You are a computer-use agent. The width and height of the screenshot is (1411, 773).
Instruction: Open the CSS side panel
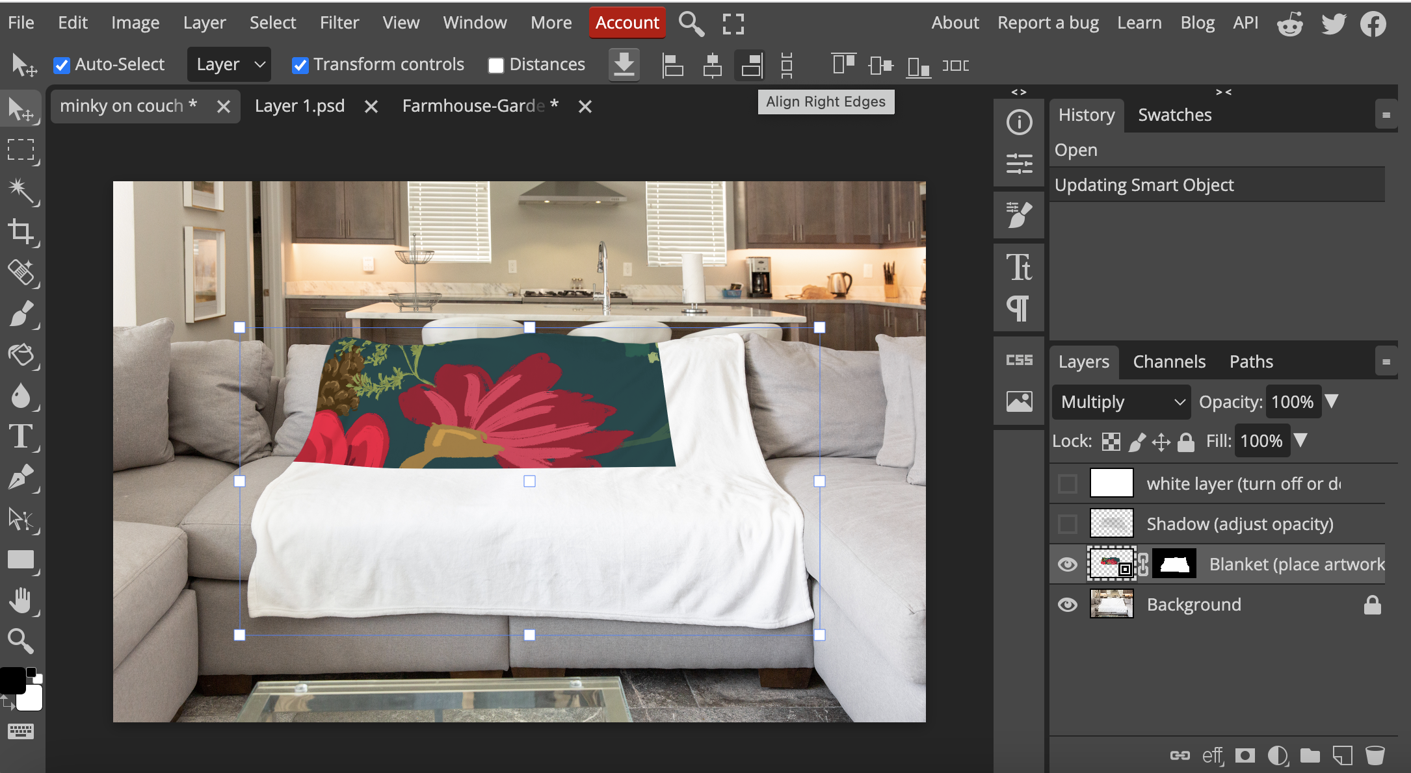point(1019,360)
